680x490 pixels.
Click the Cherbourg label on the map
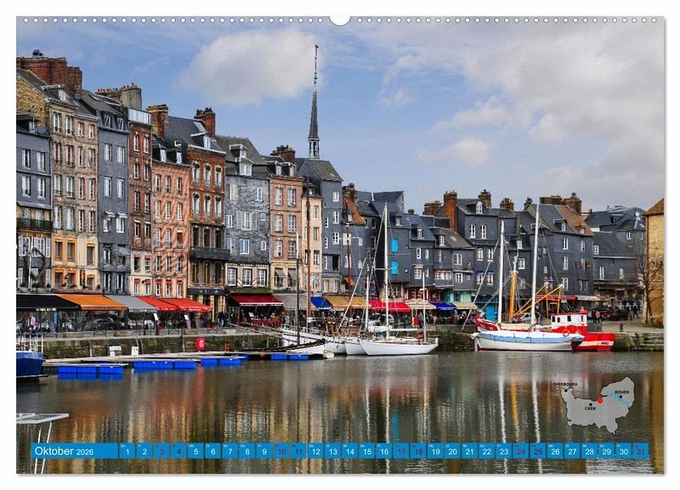(565, 384)
